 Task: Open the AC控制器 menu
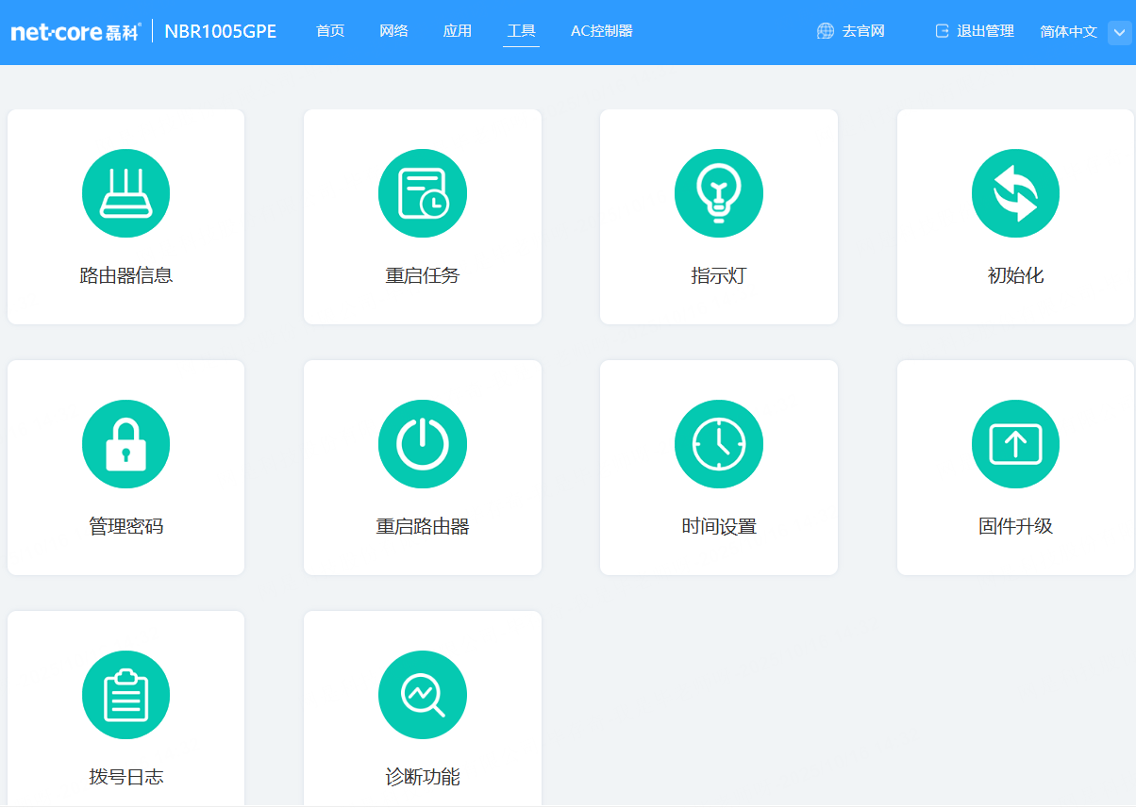coord(602,31)
